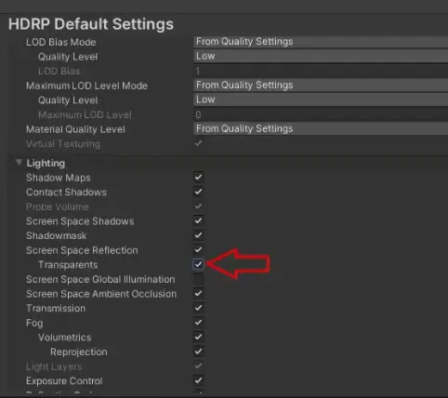Toggle the Volumetrics checkbox
Image resolution: width=448 pixels, height=398 pixels.
coord(198,338)
